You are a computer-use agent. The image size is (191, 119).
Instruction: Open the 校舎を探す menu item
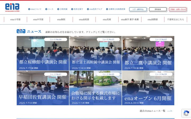77,9
